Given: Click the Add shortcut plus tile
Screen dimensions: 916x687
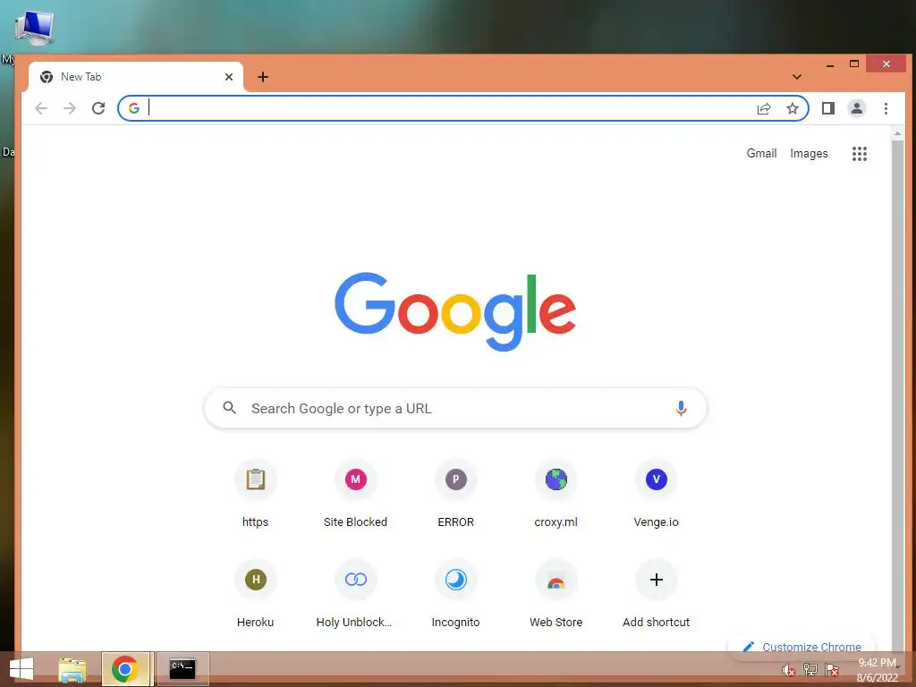Looking at the screenshot, I should [656, 594].
